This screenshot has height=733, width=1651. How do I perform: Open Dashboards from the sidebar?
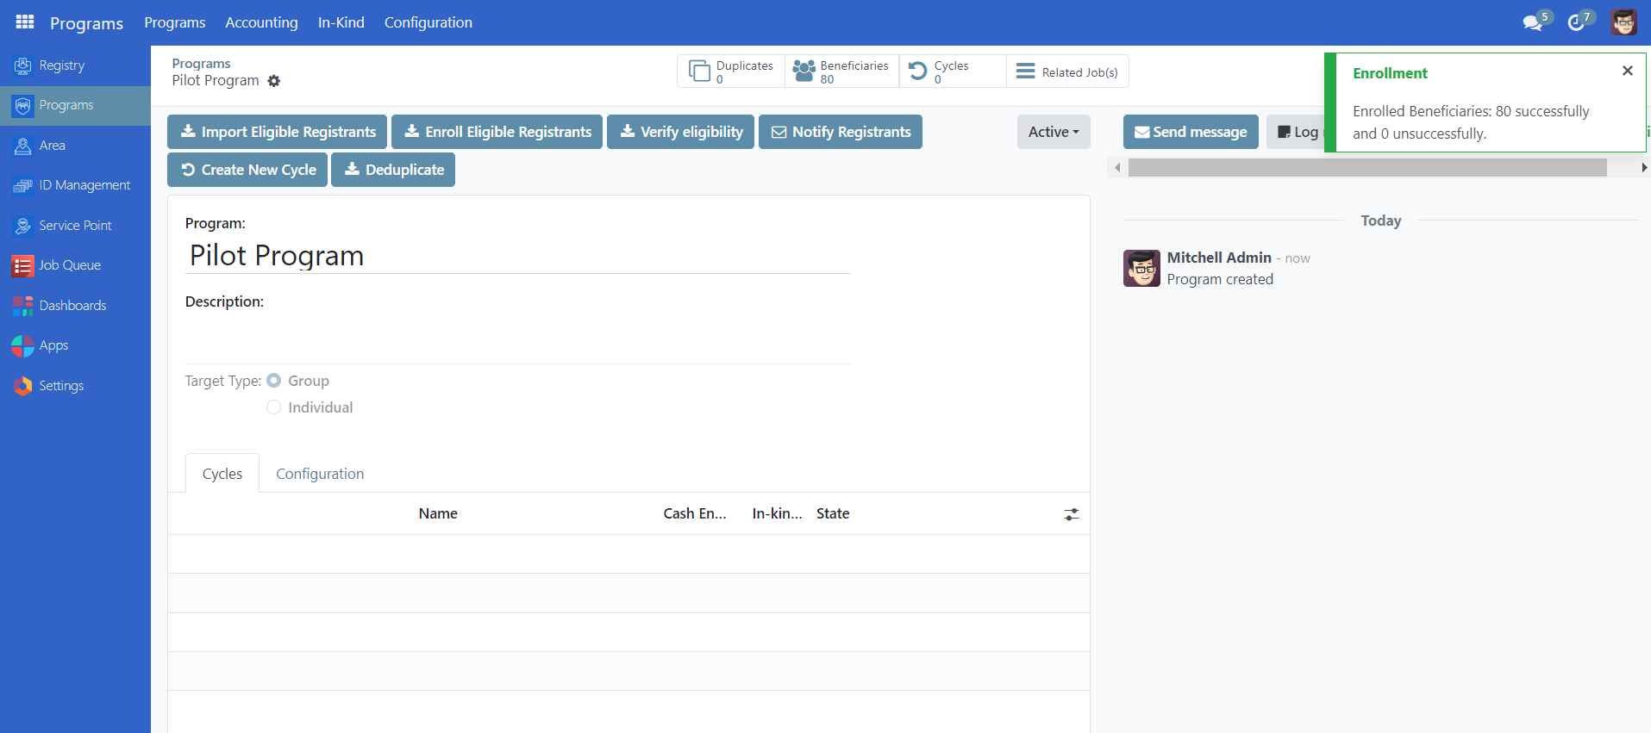tap(72, 306)
